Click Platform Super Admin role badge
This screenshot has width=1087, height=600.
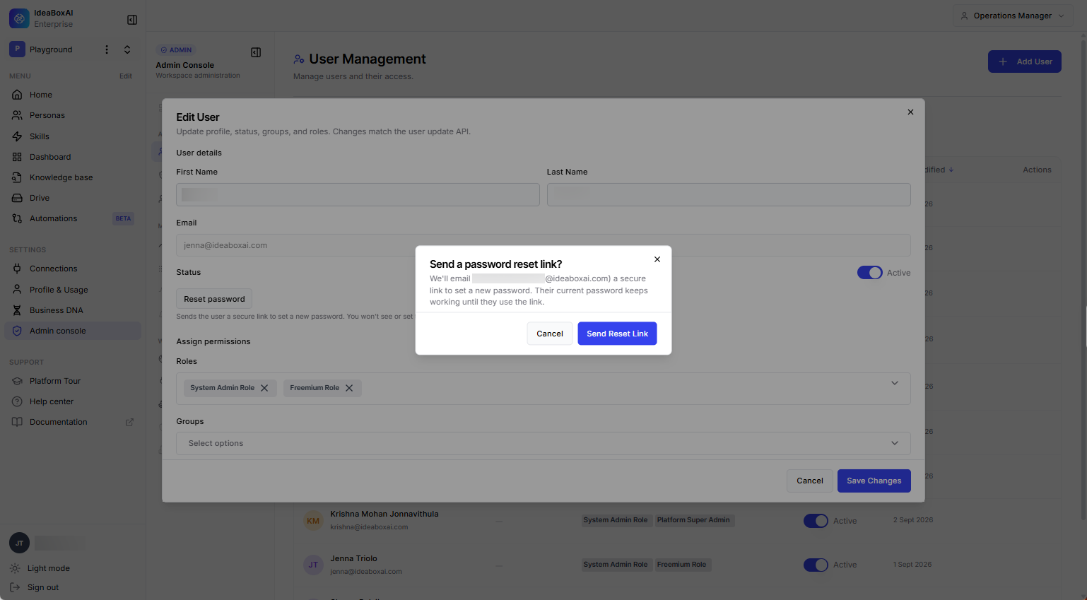[x=693, y=520]
